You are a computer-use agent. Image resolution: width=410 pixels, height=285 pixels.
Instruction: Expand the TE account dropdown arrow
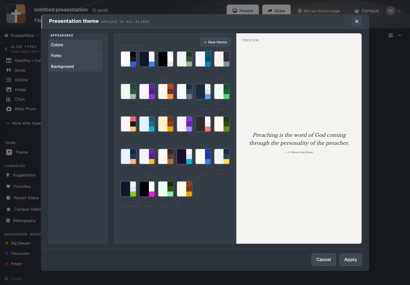pos(399,11)
